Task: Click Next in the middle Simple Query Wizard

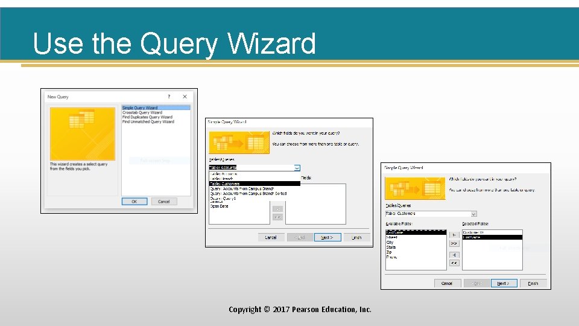Action: pyautogui.click(x=327, y=237)
